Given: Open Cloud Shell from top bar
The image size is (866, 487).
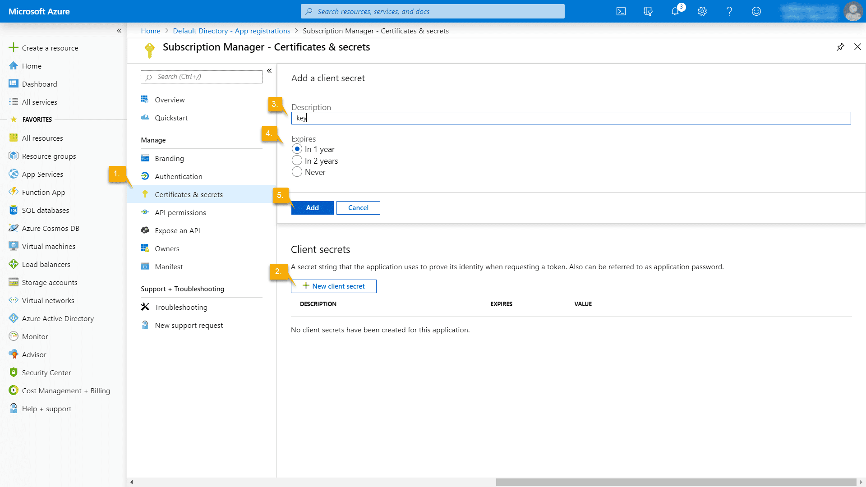Looking at the screenshot, I should tap(621, 11).
